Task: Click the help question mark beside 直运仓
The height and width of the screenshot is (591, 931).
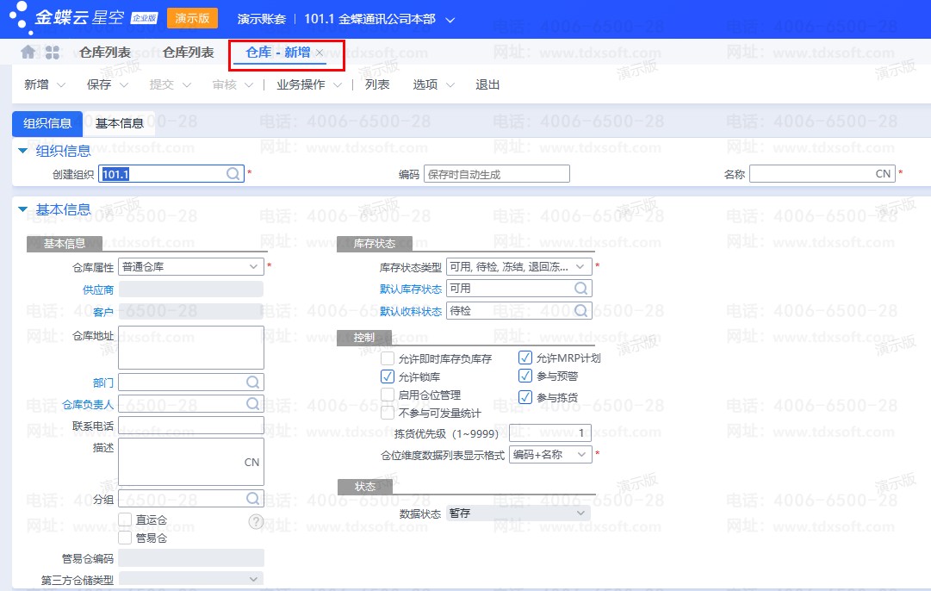Action: pyautogui.click(x=256, y=521)
